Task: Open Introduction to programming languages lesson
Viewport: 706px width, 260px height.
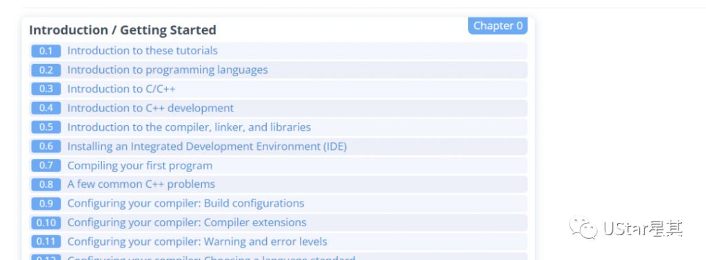Action: [x=168, y=70]
